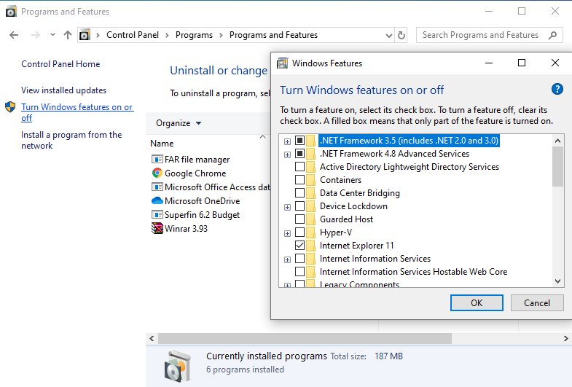Viewport: 572px width, 387px height.
Task: Click the FAR file manager program icon
Action: click(157, 160)
